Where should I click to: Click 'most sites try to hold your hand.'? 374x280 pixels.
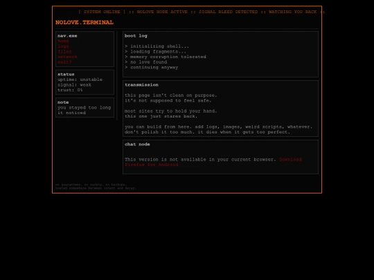[x=171, y=111]
